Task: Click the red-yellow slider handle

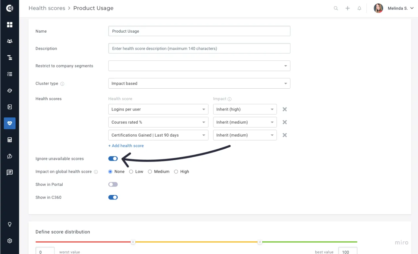Action: 133,242
